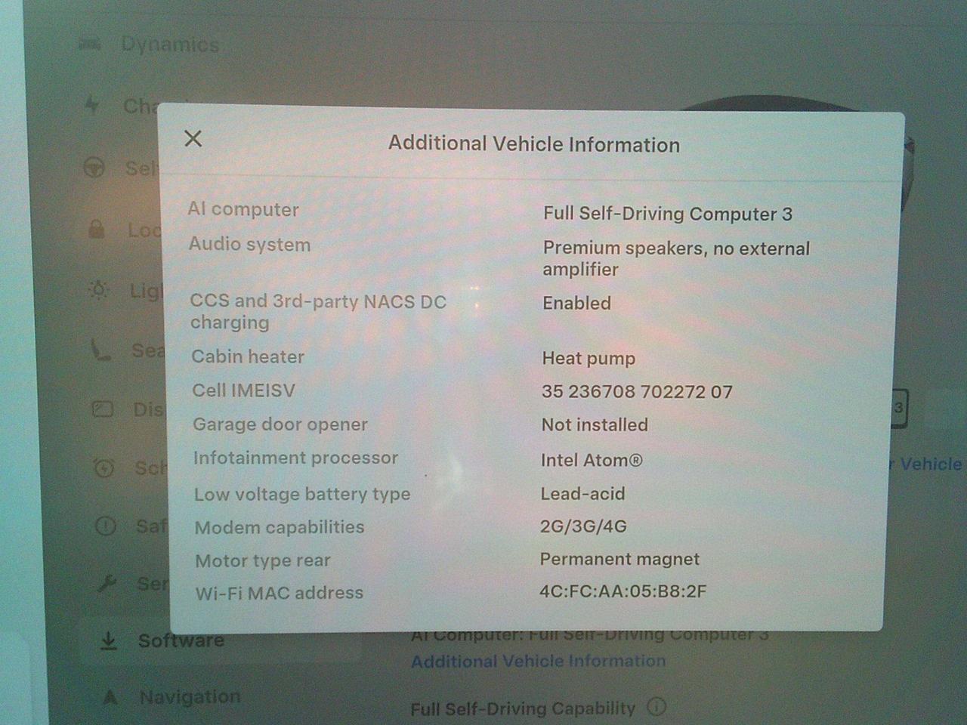This screenshot has height=725, width=967.
Task: Select the "Motor type rear" label
Action: tap(263, 560)
